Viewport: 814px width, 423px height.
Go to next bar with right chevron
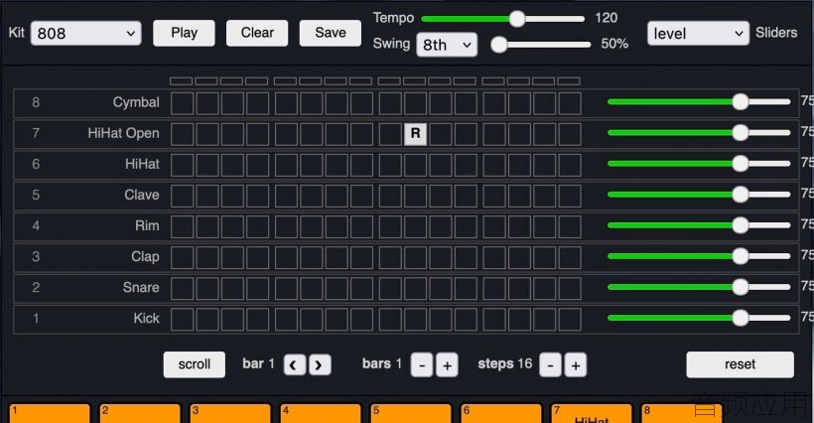[320, 365]
